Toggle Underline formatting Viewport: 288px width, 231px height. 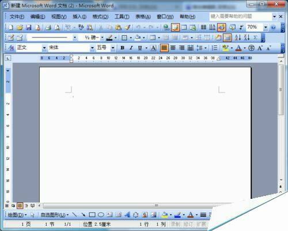140,48
